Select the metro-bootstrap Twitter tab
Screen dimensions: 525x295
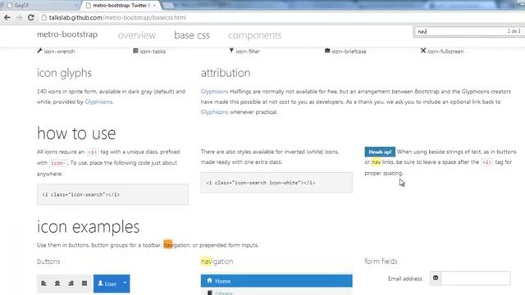[120, 6]
